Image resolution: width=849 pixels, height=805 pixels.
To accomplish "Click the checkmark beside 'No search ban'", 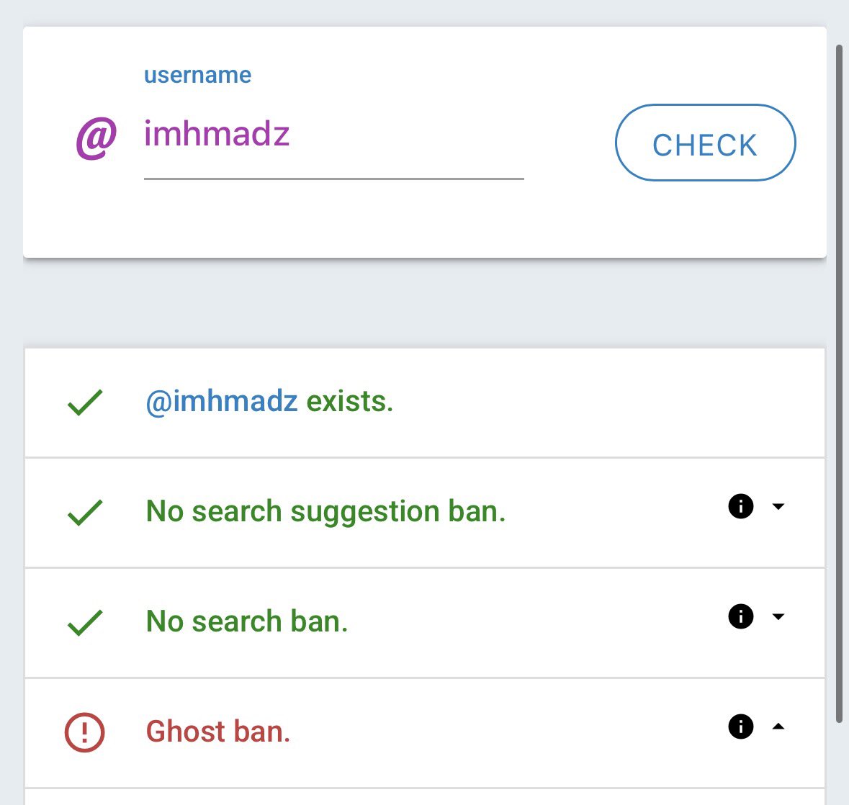I will coord(85,623).
